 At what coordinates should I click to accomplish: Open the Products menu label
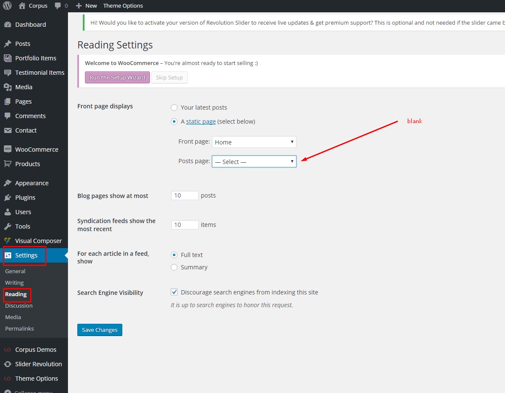pyautogui.click(x=28, y=164)
